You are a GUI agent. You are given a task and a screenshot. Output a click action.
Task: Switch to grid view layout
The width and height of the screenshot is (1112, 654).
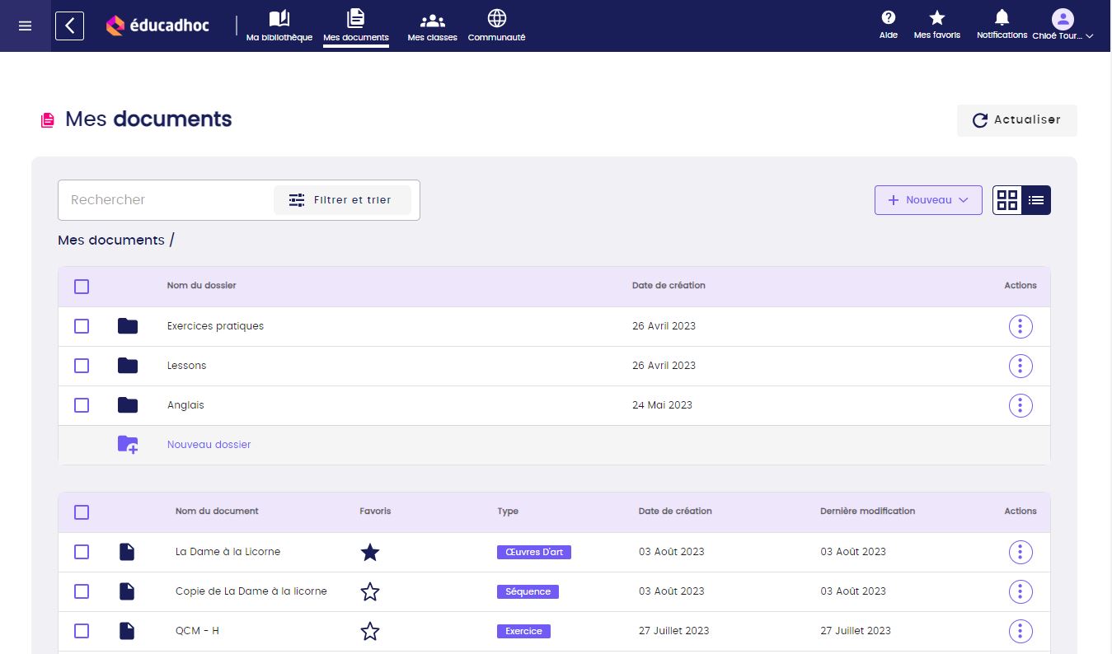[x=1007, y=200]
